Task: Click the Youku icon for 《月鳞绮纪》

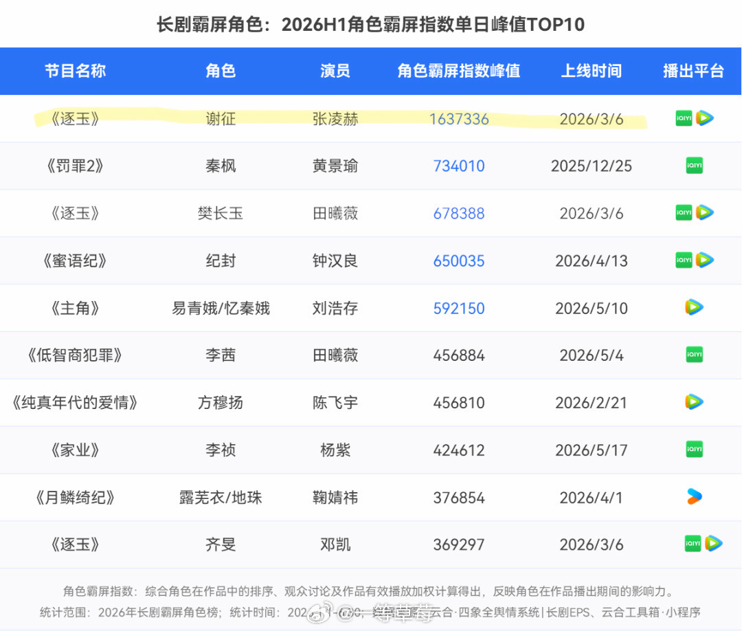Action: coord(694,496)
